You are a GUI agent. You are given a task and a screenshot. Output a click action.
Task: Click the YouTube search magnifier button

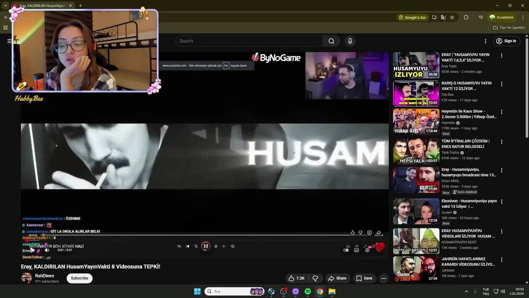click(x=331, y=41)
